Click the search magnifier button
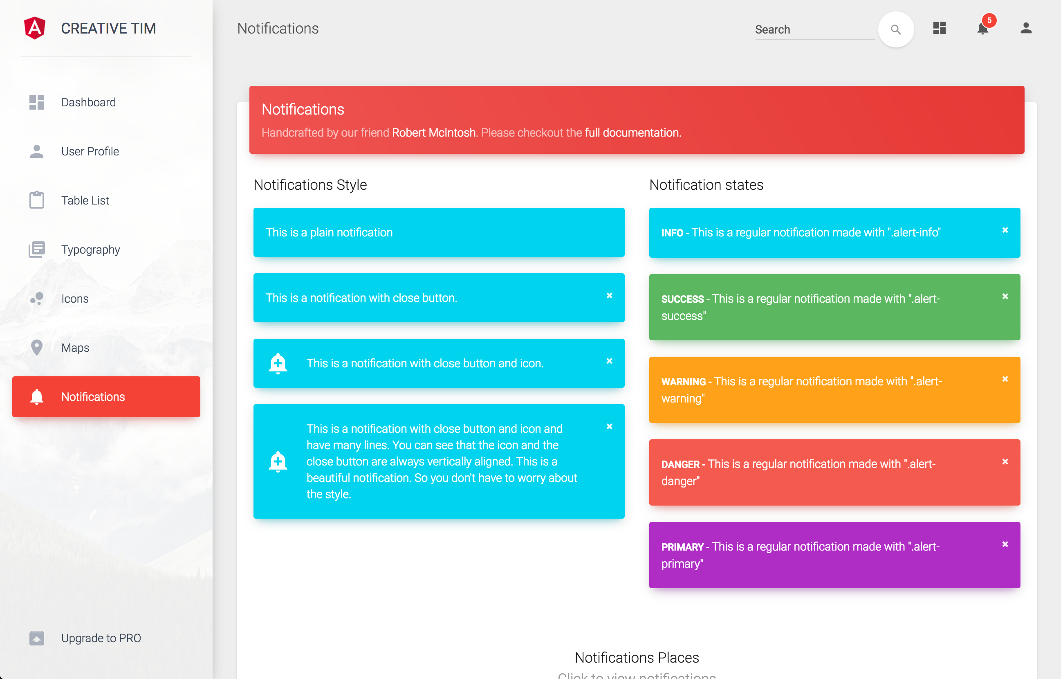The width and height of the screenshot is (1063, 679). coord(895,29)
